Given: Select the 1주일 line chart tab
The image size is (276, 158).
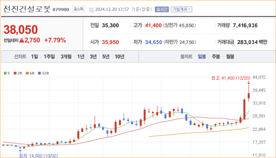Looking at the screenshot, I should [x=49, y=56].
